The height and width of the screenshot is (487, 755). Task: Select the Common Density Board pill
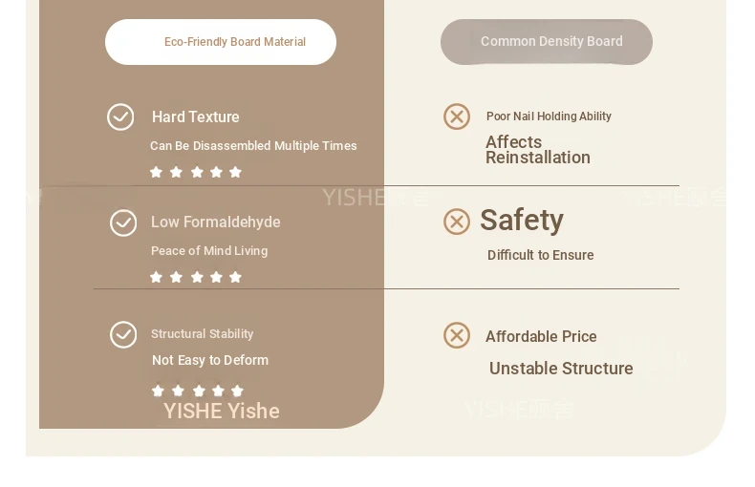547,42
